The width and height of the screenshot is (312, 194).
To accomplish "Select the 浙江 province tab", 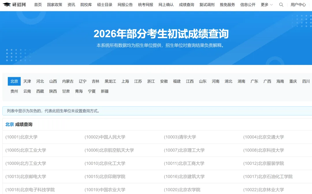I will point(151,81).
